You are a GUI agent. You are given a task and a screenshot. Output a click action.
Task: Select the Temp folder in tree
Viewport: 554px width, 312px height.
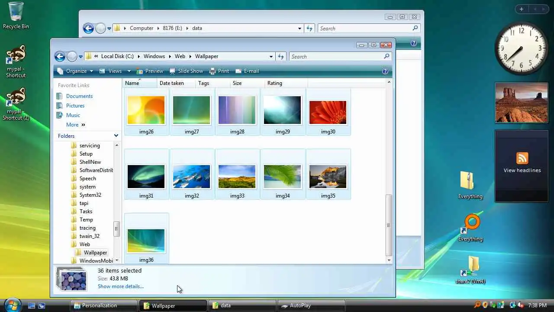coord(86,220)
